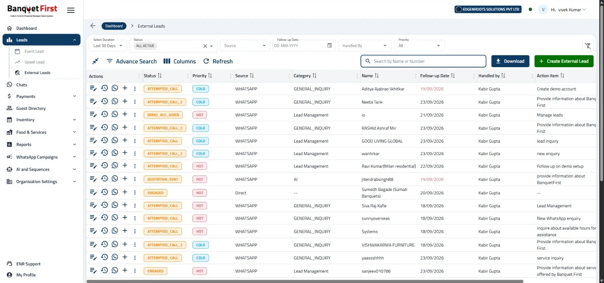This screenshot has width=604, height=283.
Task: Click the Search by Name or Number field
Action: click(x=424, y=61)
